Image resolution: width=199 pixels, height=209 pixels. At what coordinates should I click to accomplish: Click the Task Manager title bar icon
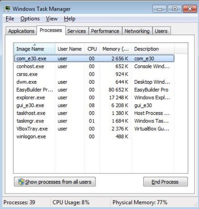7,9
